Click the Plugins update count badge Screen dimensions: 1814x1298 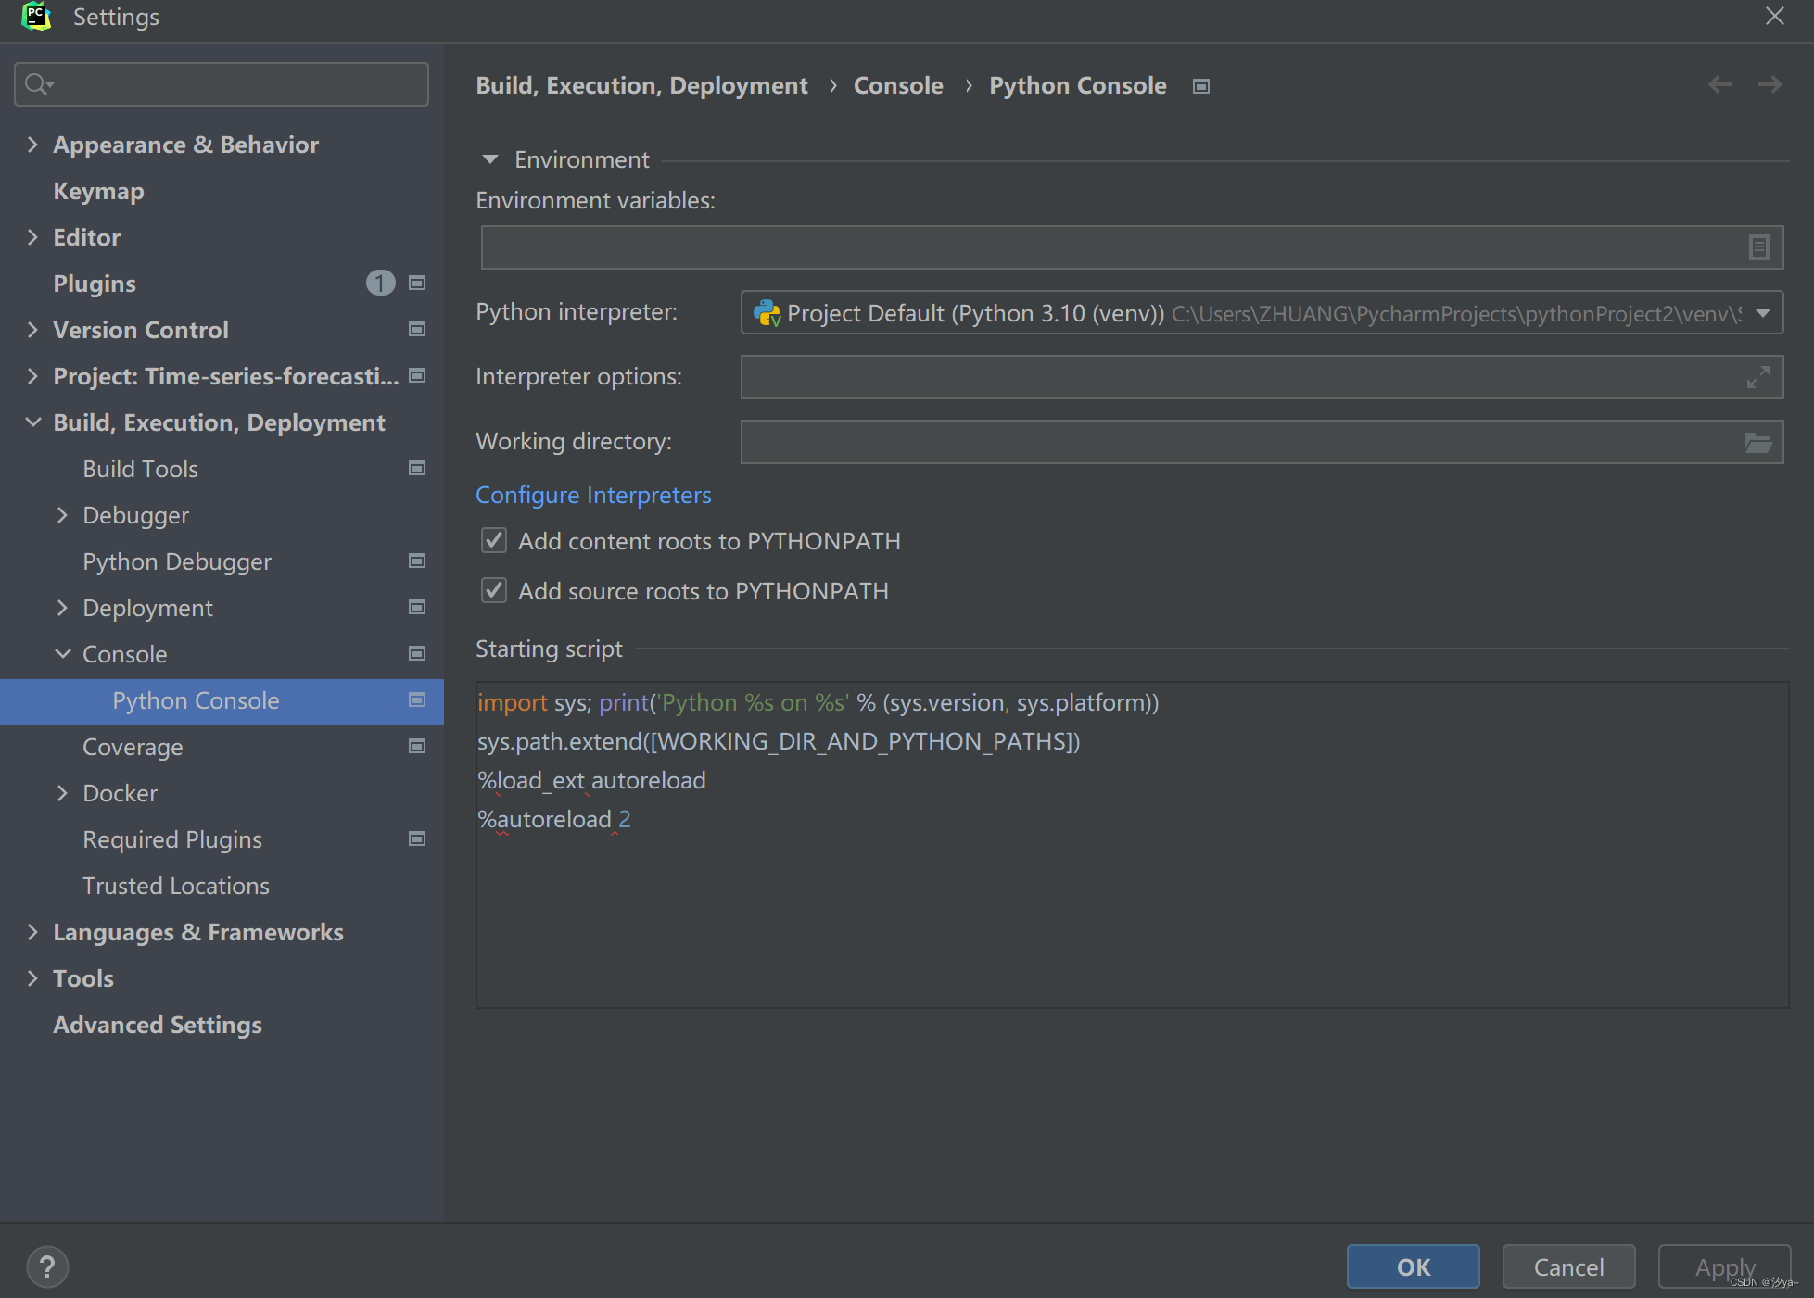click(380, 283)
